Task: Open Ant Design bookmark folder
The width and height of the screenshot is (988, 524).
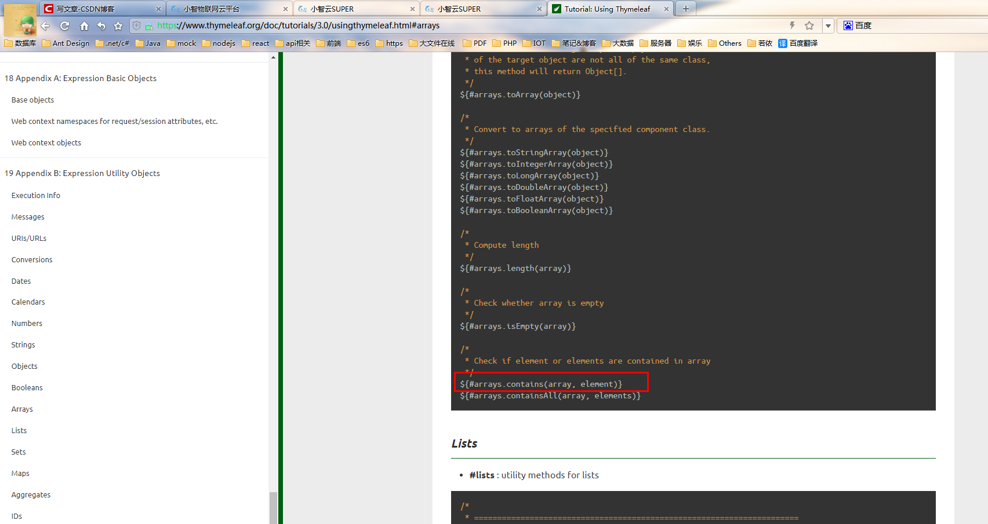Action: coord(66,43)
